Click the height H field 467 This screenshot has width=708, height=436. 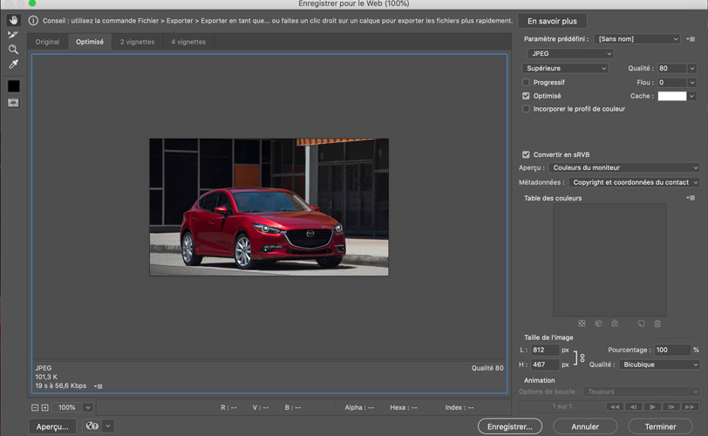click(544, 364)
